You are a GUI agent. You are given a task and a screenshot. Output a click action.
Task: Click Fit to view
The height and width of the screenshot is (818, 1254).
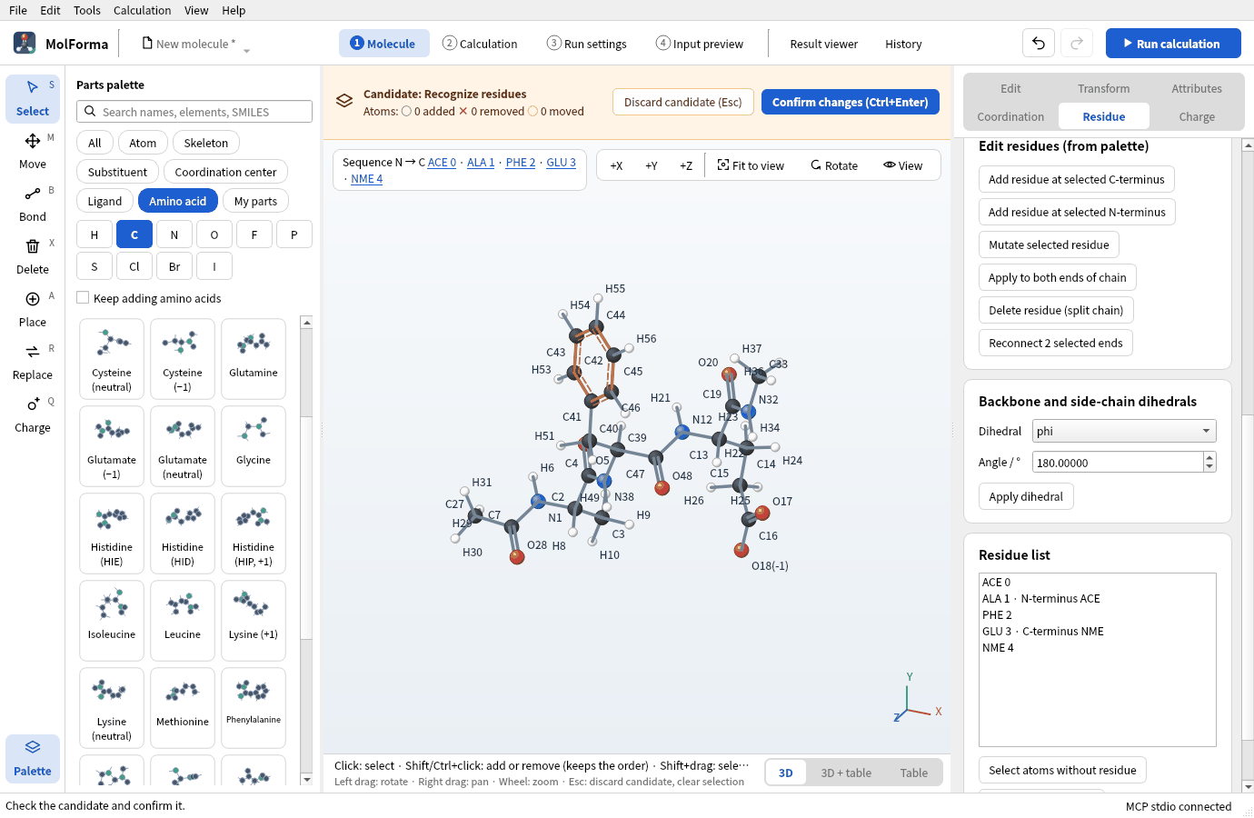(751, 165)
